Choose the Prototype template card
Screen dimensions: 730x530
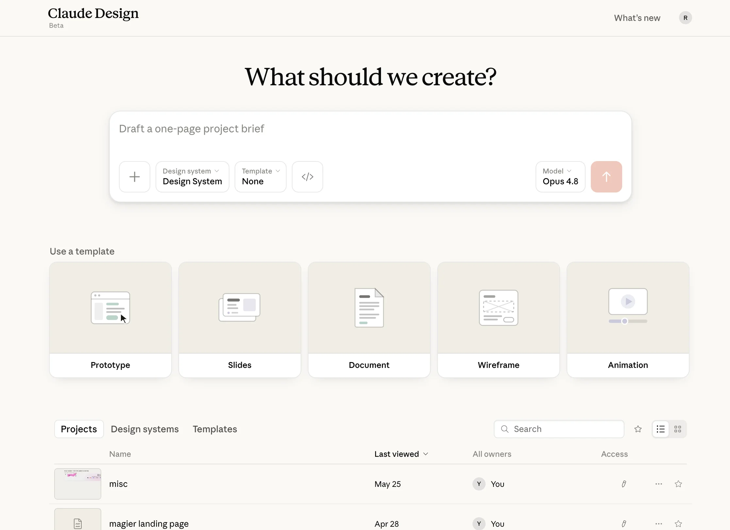(110, 320)
